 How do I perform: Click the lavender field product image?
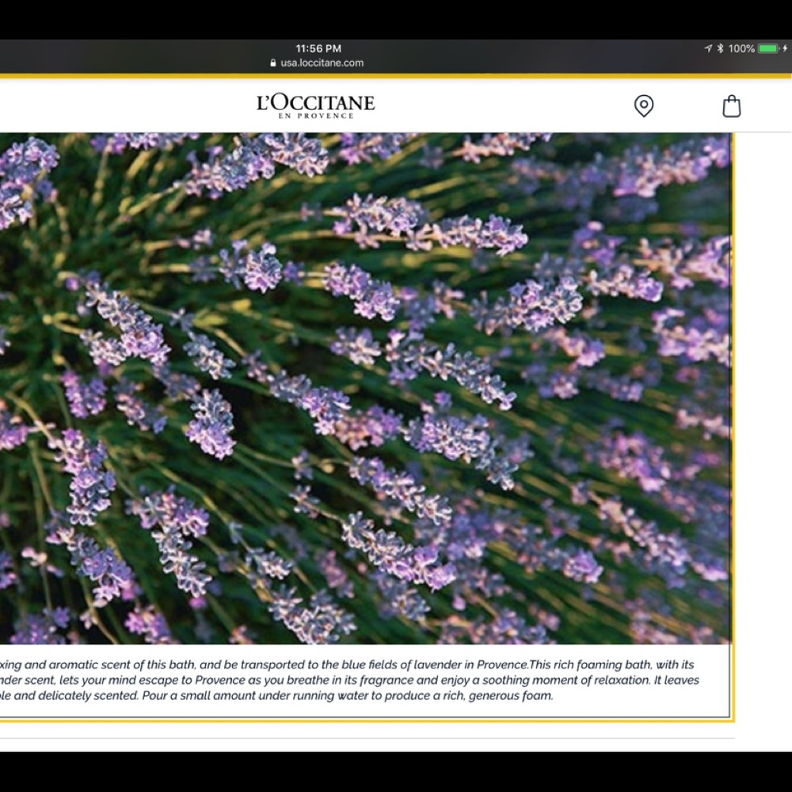tap(365, 388)
